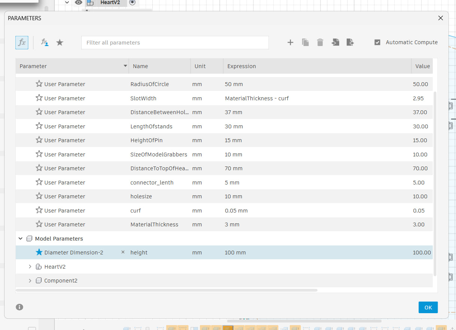Favorite the DistanceBetweenHol... parameter star
Image resolution: width=456 pixels, height=330 pixels.
tap(39, 112)
